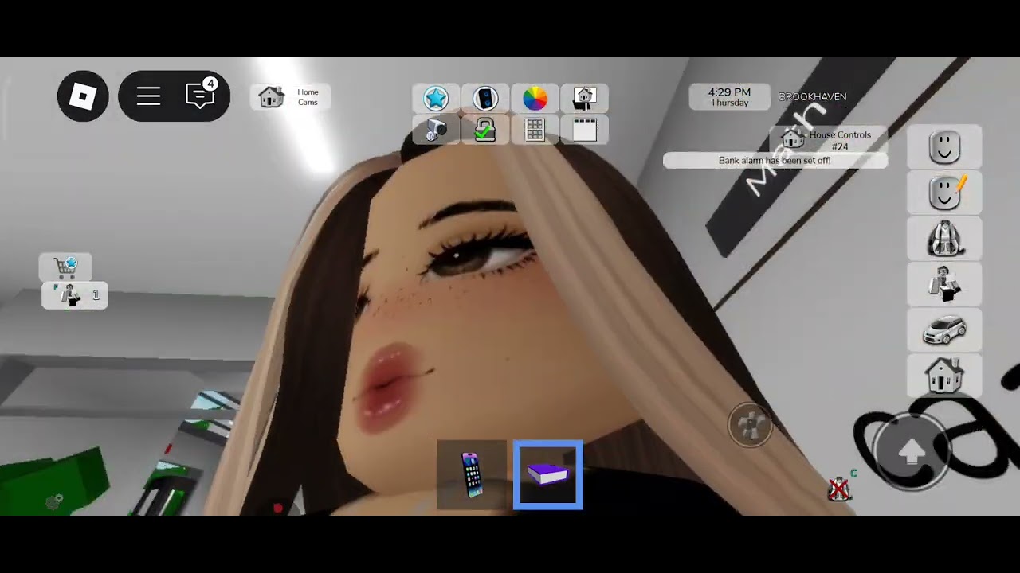Tap the jump arrow button
1020x573 pixels.
(912, 451)
